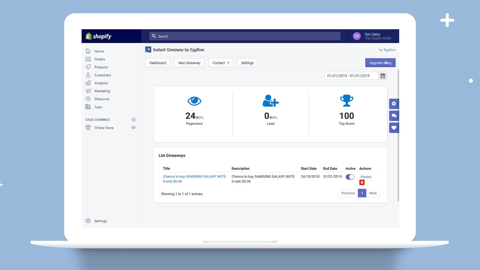Open the gear widget on right edge

click(394, 104)
